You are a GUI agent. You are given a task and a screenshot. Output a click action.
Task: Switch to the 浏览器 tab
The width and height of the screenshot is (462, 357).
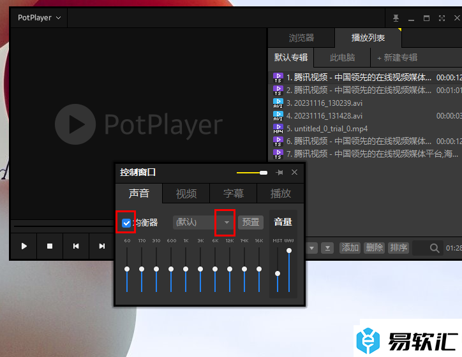pyautogui.click(x=301, y=38)
